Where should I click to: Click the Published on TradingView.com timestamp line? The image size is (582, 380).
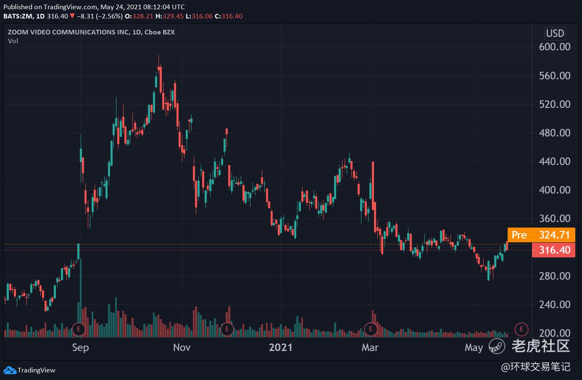pyautogui.click(x=94, y=7)
